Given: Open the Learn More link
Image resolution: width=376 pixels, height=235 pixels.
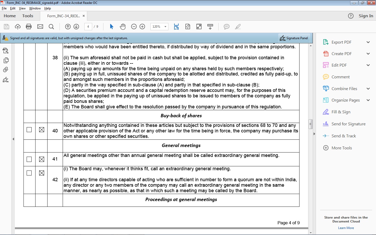Looking at the screenshot, I should pyautogui.click(x=346, y=228).
